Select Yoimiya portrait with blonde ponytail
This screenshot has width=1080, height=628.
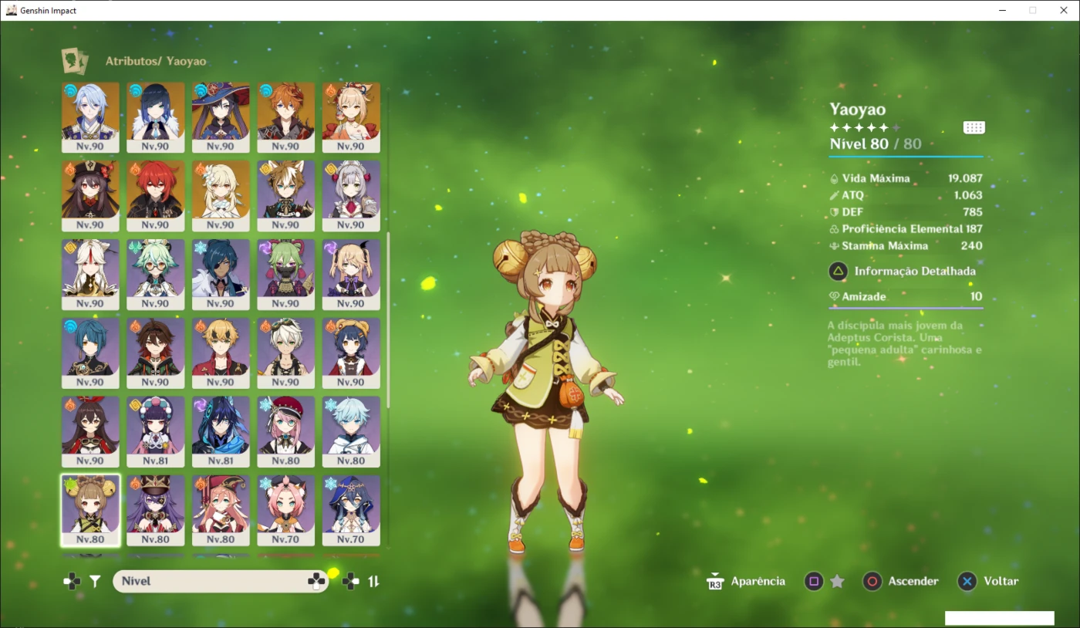351,117
